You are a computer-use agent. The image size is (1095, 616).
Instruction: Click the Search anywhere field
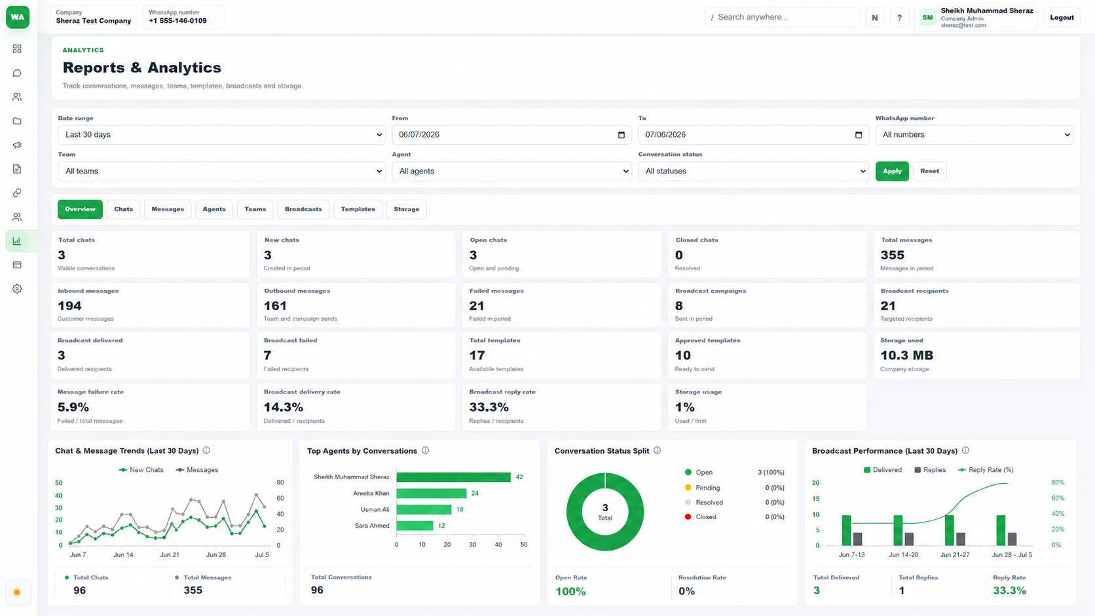point(782,17)
